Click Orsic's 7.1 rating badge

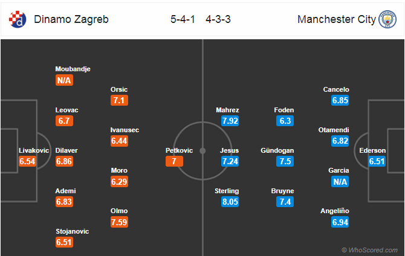pos(119,100)
